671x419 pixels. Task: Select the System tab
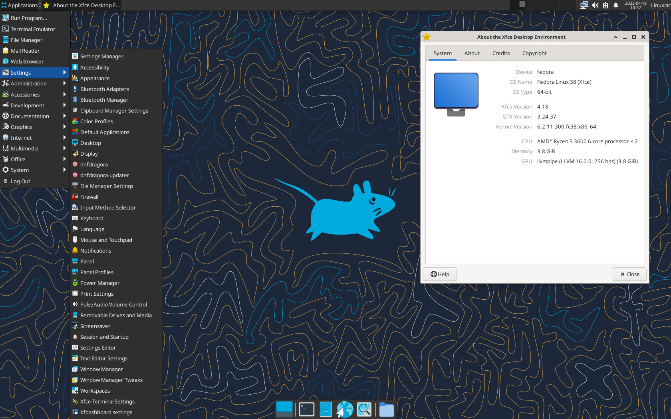tap(443, 53)
